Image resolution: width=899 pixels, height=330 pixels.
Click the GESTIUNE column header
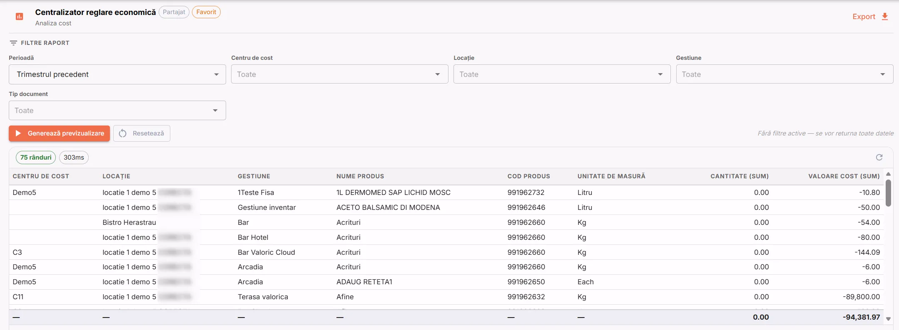point(254,176)
